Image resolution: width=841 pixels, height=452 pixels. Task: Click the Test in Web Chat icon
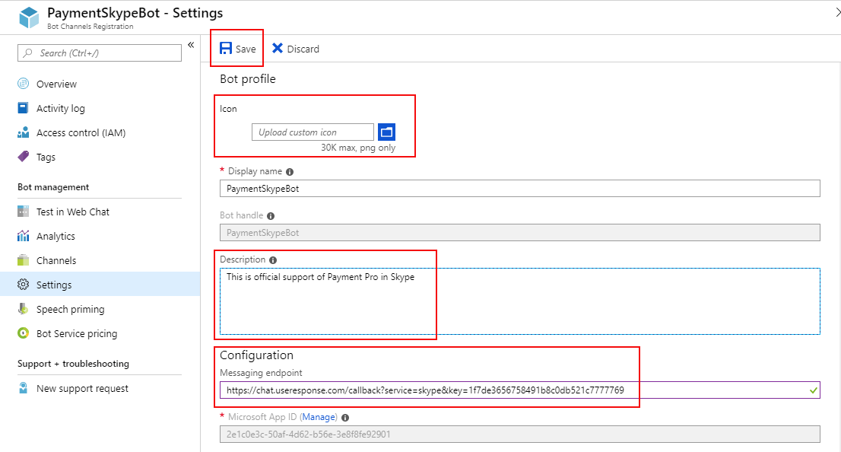coord(23,212)
